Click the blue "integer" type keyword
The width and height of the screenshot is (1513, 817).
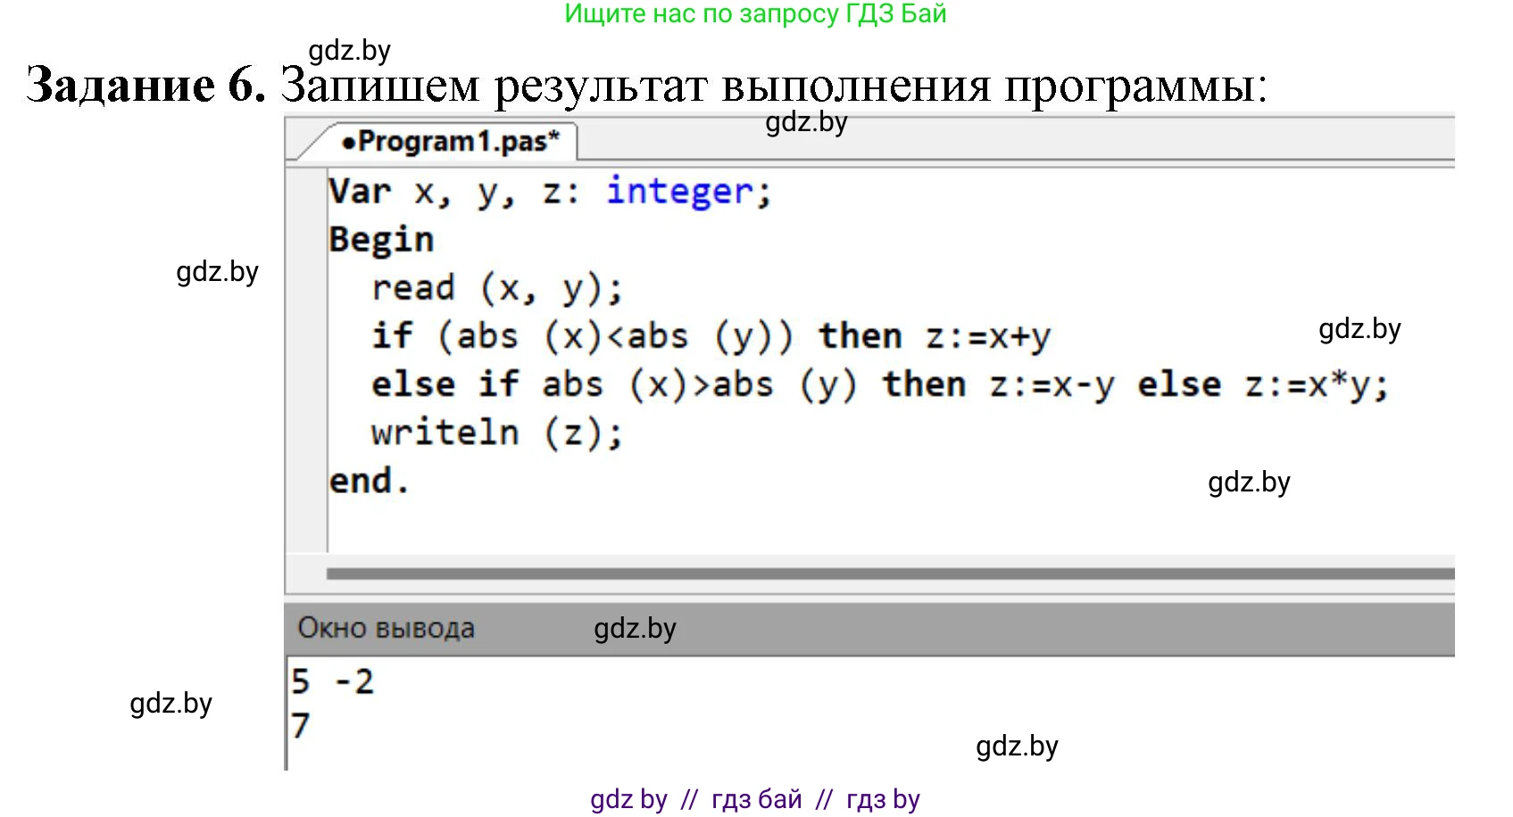[x=679, y=192]
